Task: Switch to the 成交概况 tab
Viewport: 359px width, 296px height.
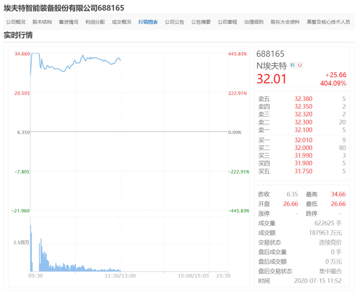Action: tap(121, 22)
